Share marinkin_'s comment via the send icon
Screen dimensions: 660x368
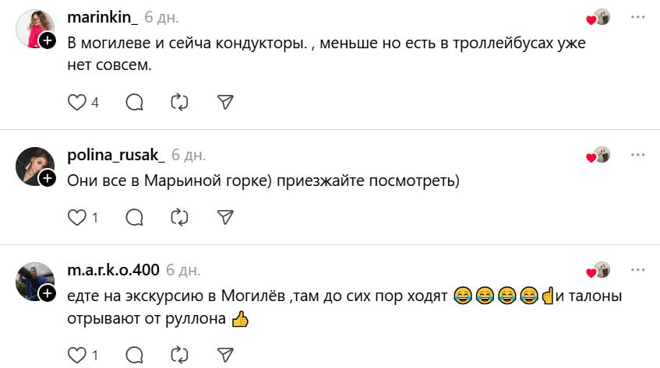(x=225, y=102)
